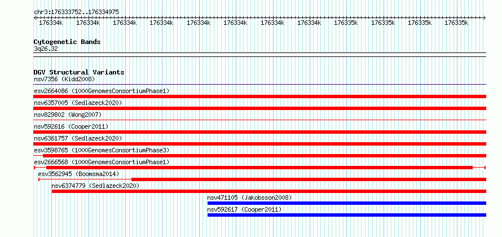This screenshot has width=502, height=237.
Task: Click the first 176334k ruler tick label
Action: point(51,23)
